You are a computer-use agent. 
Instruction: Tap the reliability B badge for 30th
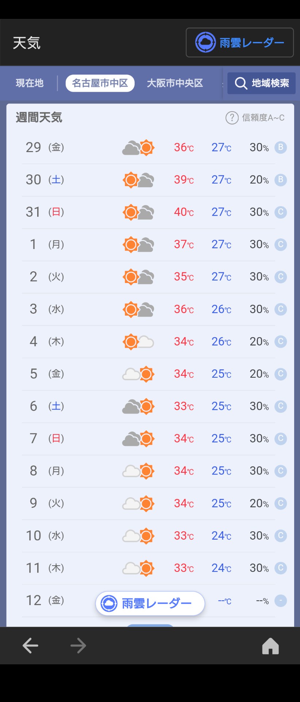[281, 180]
